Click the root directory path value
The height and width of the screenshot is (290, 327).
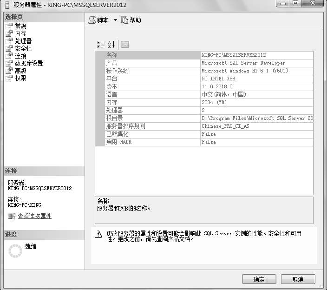coord(257,119)
